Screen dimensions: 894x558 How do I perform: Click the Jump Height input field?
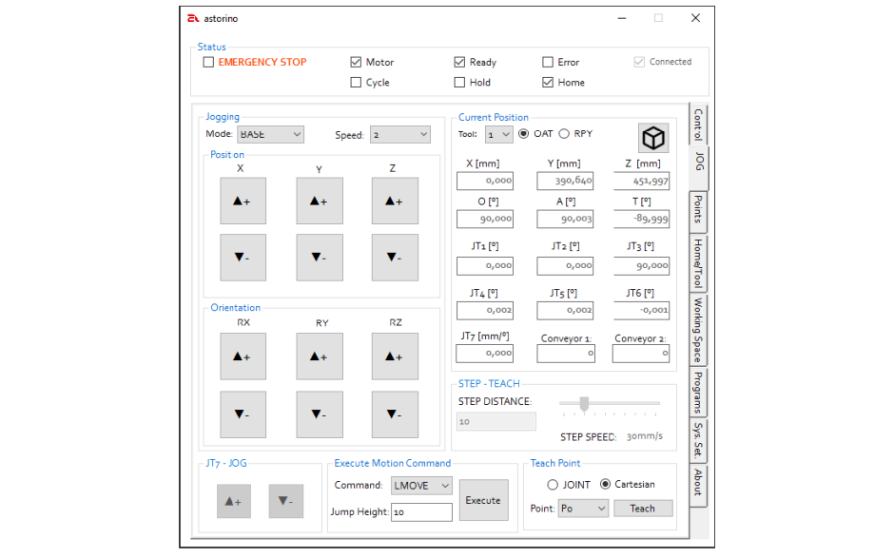pos(421,511)
